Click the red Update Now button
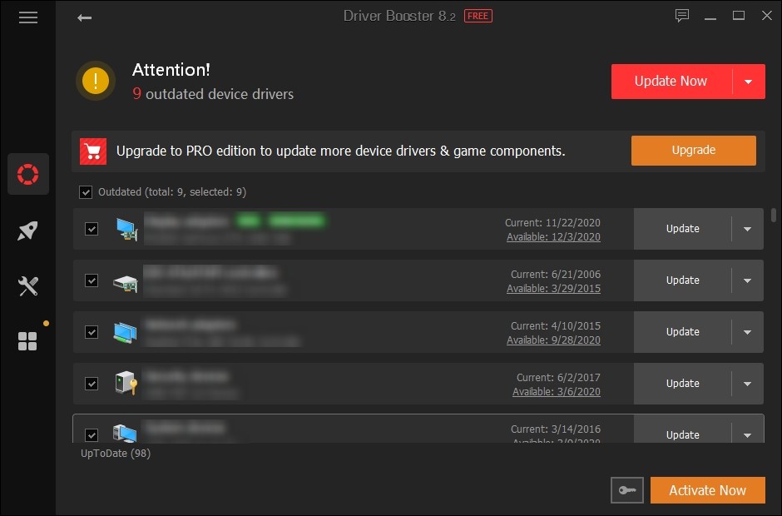The image size is (782, 516). [x=671, y=82]
